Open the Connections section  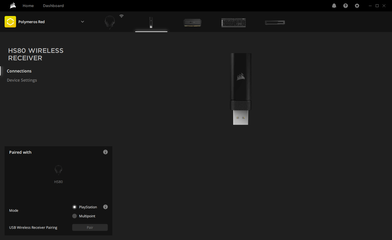[x=19, y=71]
